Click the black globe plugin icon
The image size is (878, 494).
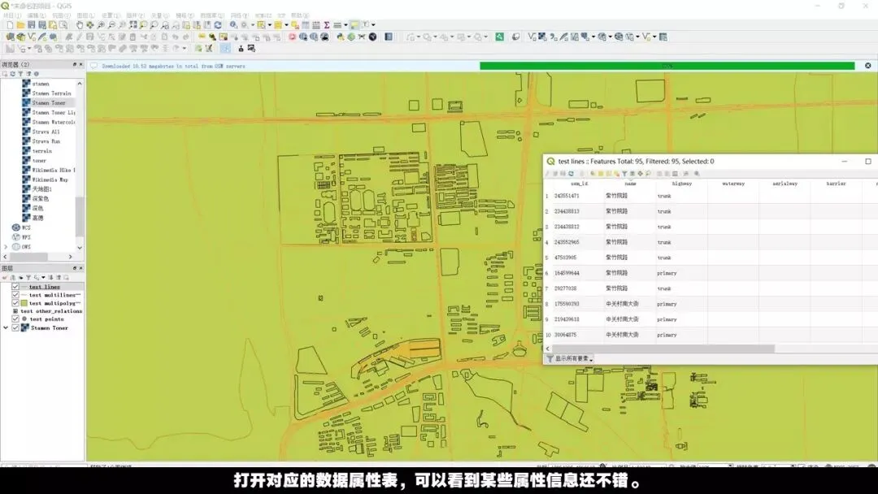tap(372, 37)
